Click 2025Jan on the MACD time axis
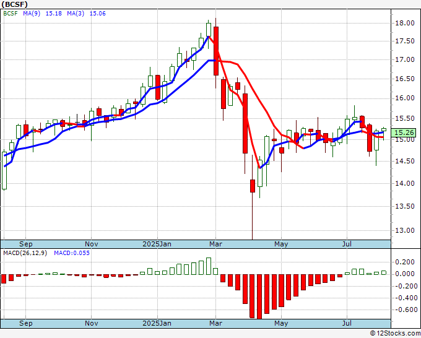 coord(157,323)
